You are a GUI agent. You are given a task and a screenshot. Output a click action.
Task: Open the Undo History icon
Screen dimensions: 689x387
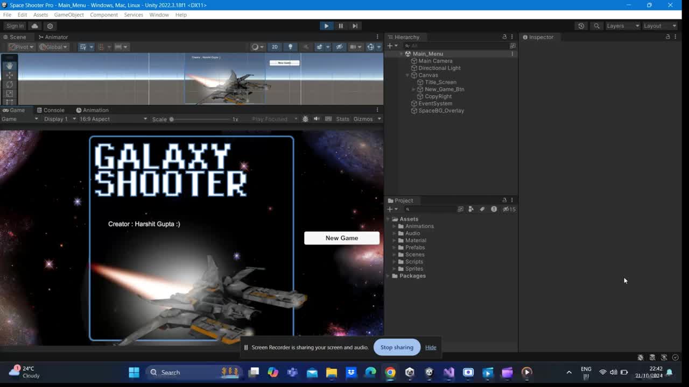(x=581, y=26)
